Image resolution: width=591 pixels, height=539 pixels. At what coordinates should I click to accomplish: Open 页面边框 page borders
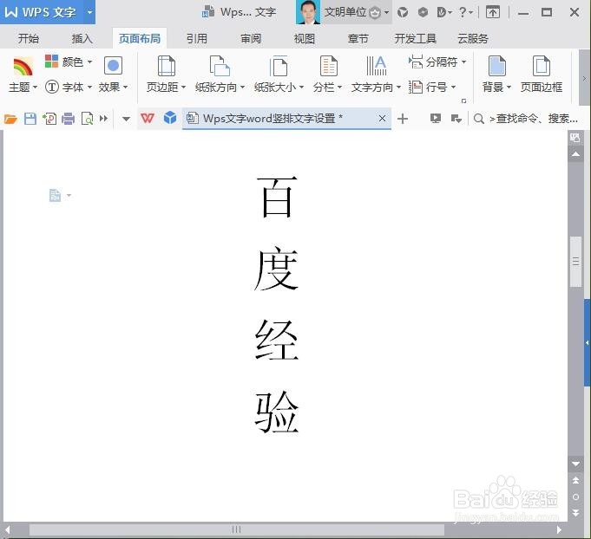coord(542,75)
